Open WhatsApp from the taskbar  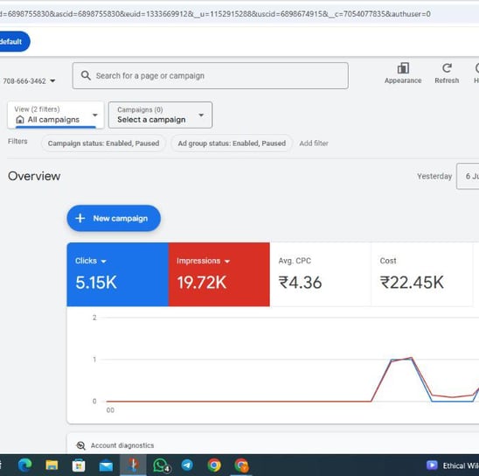161,465
